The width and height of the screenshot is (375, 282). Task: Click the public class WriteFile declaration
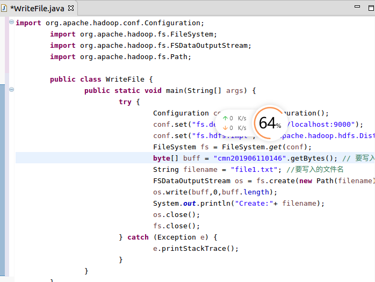[102, 79]
